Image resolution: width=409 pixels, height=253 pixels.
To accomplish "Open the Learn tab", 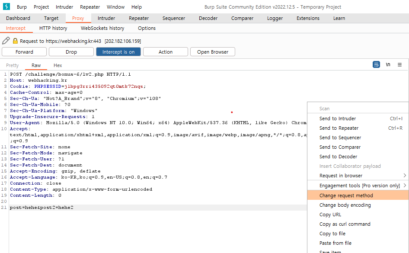I will [339, 18].
